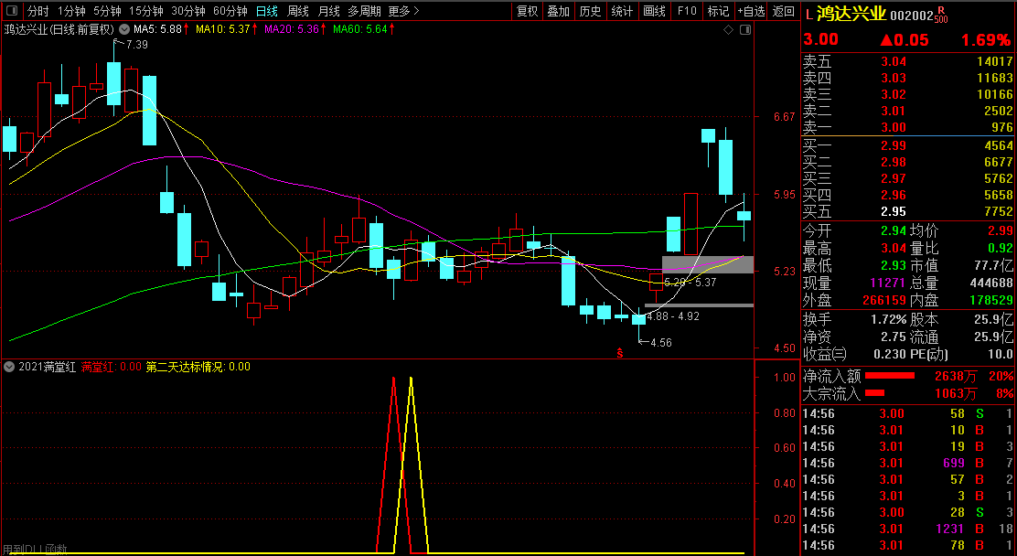Open the 历史 history button
The width and height of the screenshot is (1017, 556).
tap(590, 11)
